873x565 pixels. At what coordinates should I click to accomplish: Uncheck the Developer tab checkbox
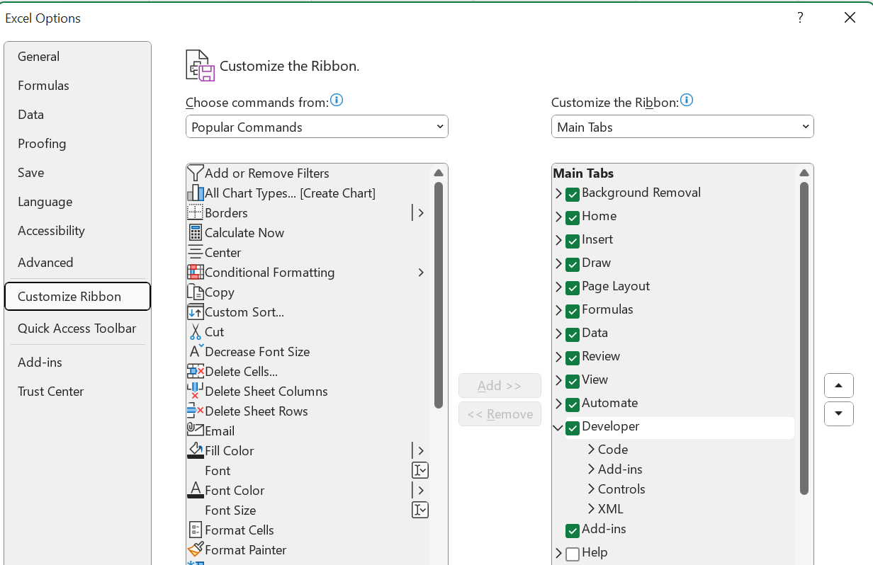(573, 428)
